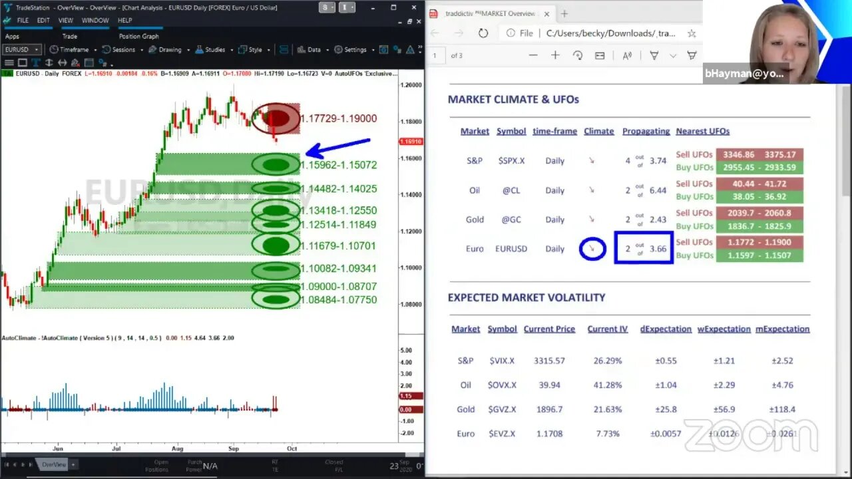Open the Settings gear icon in TradeStation

coord(338,49)
